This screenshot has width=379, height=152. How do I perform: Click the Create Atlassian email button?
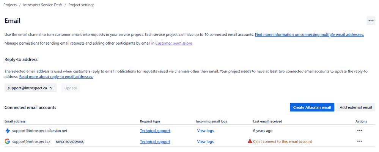pos(311,107)
